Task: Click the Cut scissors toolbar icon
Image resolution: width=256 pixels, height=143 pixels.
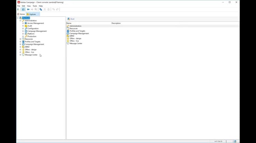Action: [45, 10]
